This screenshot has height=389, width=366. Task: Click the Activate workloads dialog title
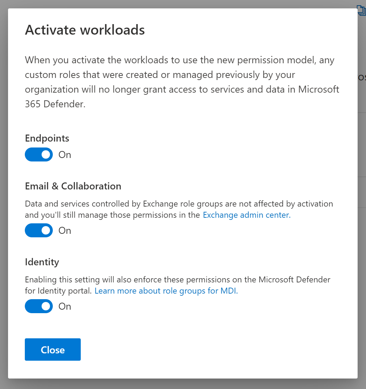click(85, 30)
